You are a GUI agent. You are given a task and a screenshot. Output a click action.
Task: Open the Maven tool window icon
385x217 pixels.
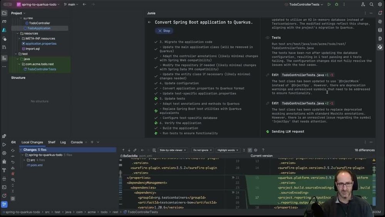pyautogui.click(x=4, y=22)
